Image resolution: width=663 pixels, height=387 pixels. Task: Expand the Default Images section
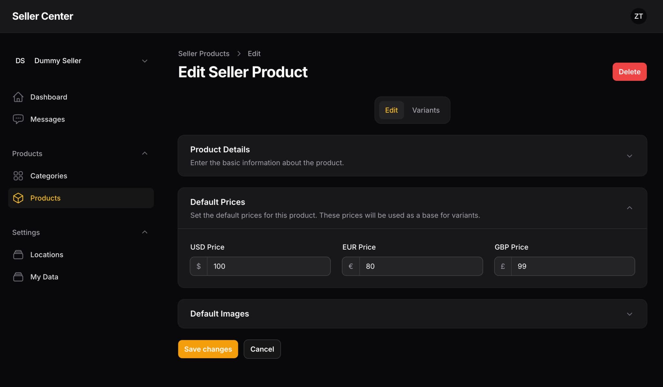pyautogui.click(x=629, y=314)
